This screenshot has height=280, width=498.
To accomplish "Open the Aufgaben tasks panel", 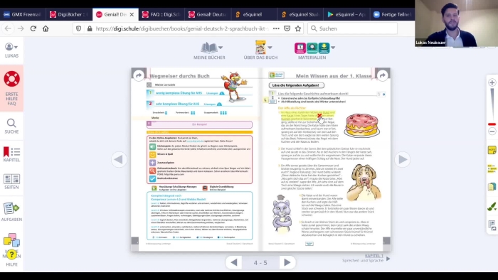I will (x=11, y=212).
